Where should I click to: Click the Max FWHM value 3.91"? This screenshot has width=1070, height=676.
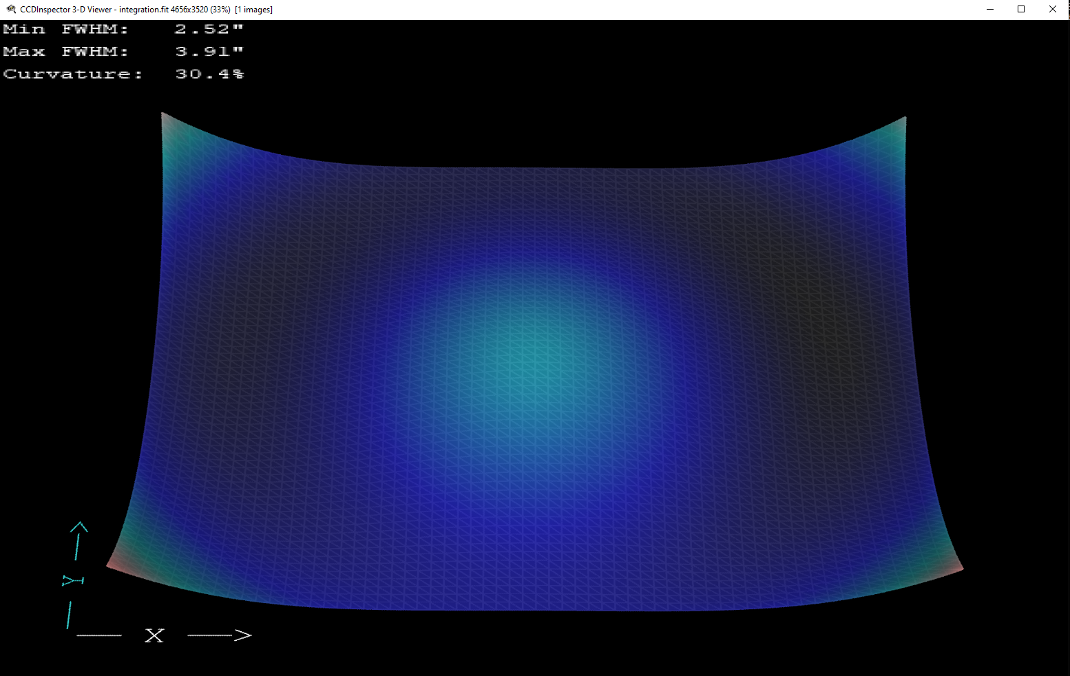point(209,52)
